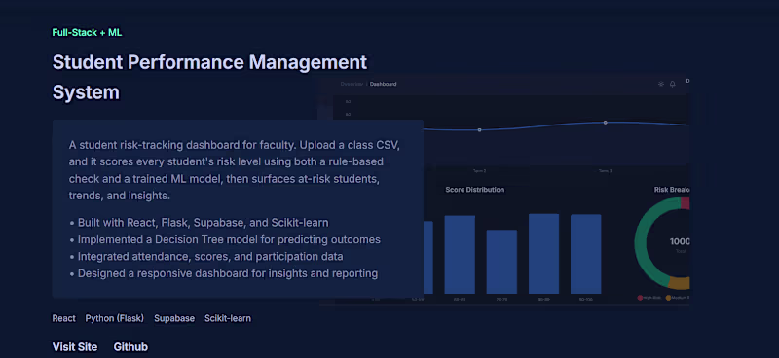This screenshot has height=358, width=779.
Task: Open the Visit Site link
Action: [x=75, y=347]
